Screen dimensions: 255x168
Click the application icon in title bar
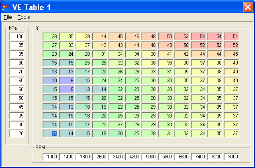click(6, 7)
